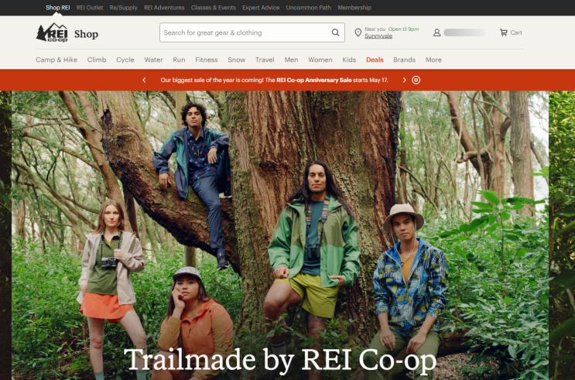Image resolution: width=575 pixels, height=380 pixels.
Task: Open Snow category menu
Action: pos(237,60)
